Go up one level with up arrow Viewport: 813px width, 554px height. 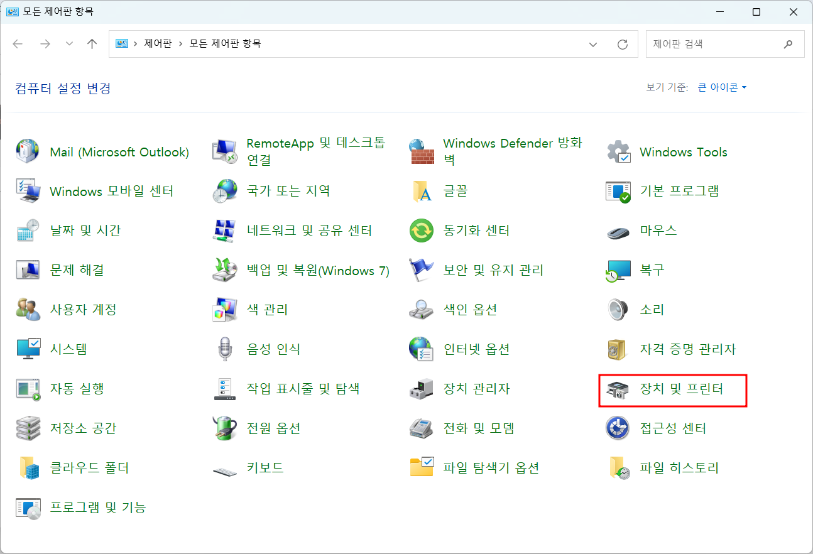click(x=92, y=44)
